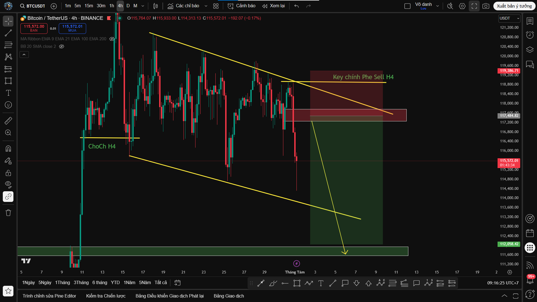The image size is (537, 302).
Task: Click Xuất bản ý tưởng button
Action: [x=514, y=6]
